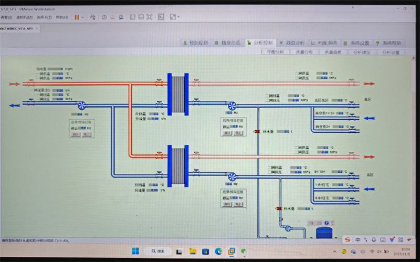Expand the fullscreen view dropdown arrow
420x262 pixels.
coord(179,17)
